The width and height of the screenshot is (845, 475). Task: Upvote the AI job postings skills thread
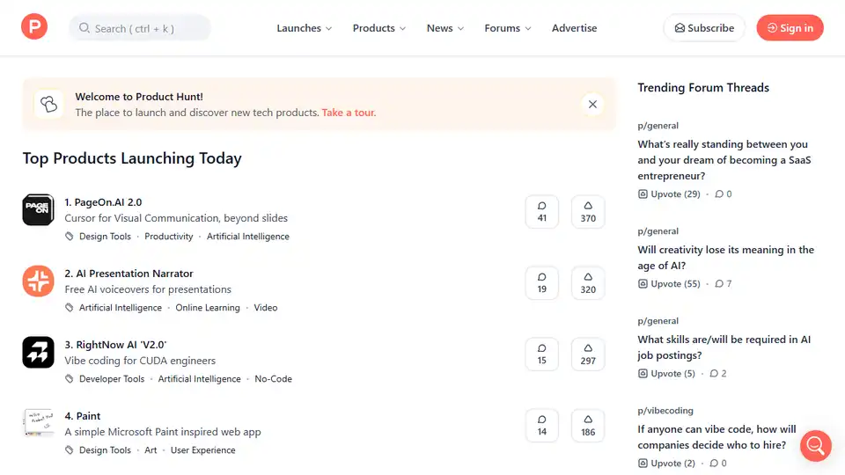(x=666, y=374)
